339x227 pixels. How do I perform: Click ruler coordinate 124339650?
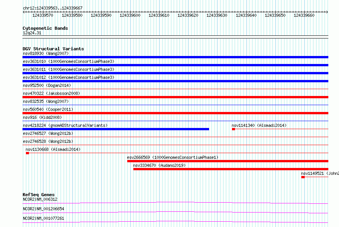(275, 15)
